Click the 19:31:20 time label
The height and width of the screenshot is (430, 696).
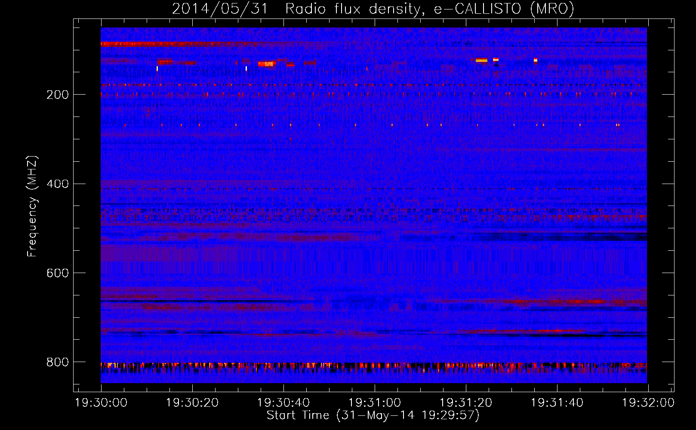[x=466, y=403]
